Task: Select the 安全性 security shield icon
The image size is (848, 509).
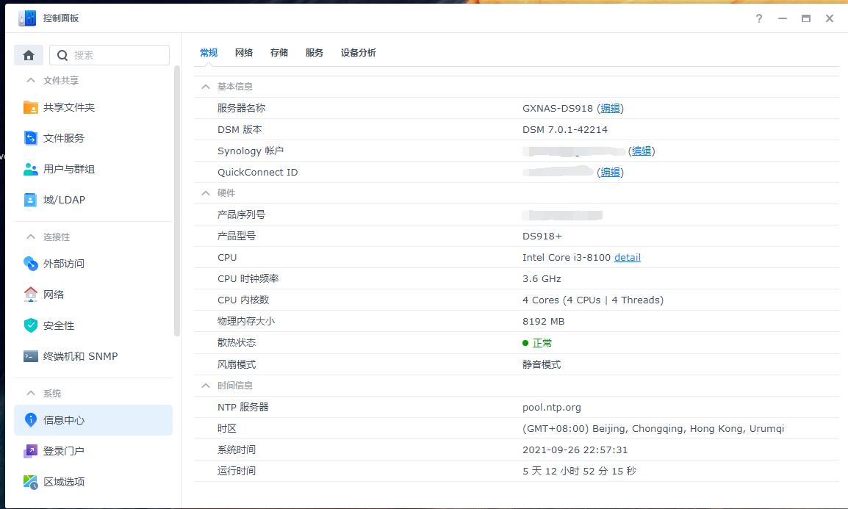Action: point(30,325)
